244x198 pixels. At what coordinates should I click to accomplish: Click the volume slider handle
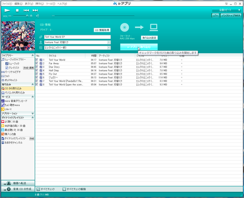[x=27, y=16]
